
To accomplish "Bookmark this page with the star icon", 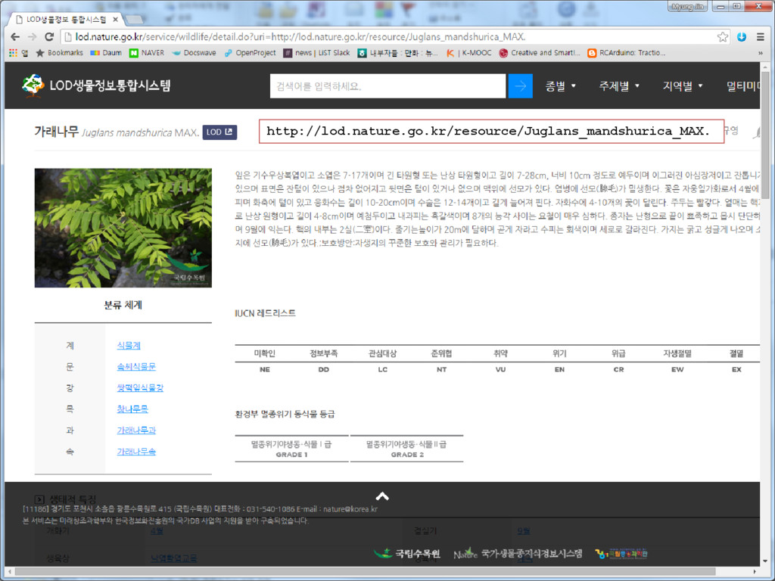I will point(723,36).
